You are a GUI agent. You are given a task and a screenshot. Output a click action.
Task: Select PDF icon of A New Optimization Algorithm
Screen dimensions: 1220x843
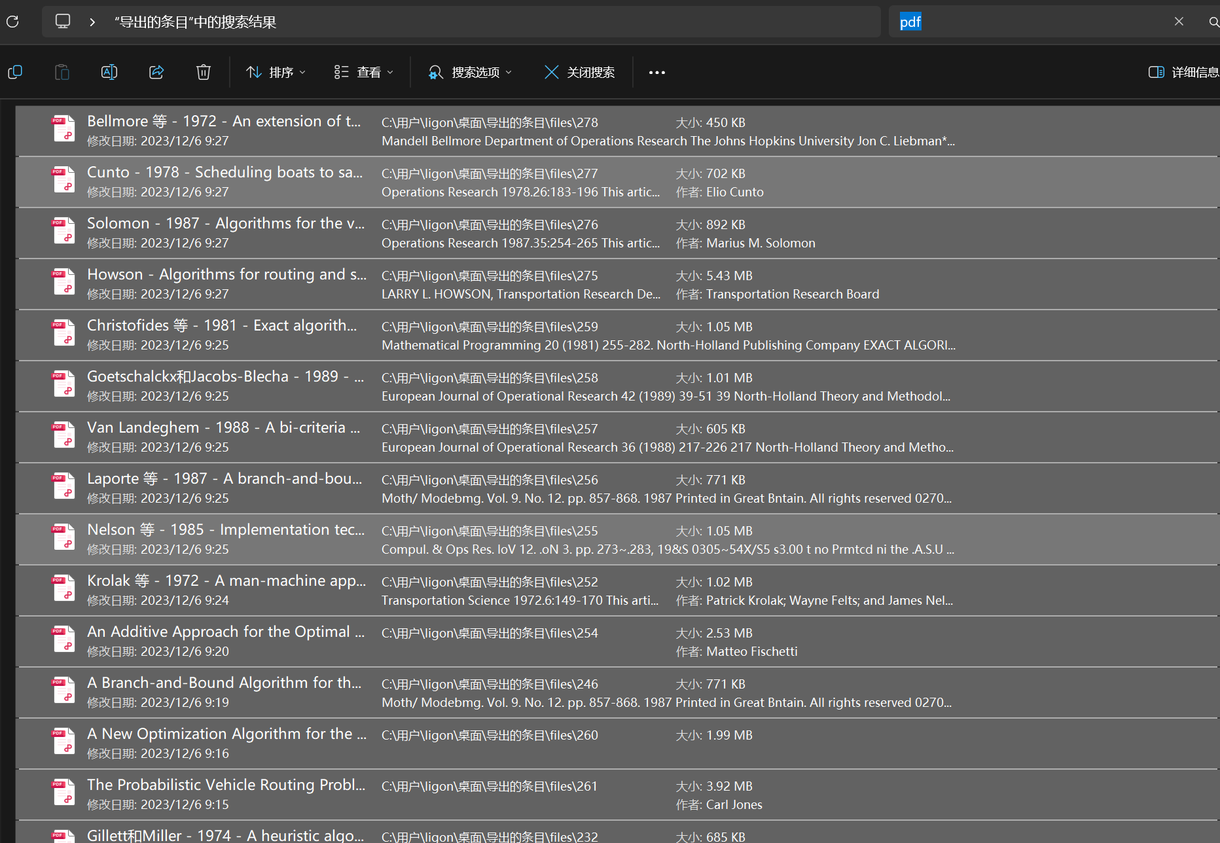[64, 742]
